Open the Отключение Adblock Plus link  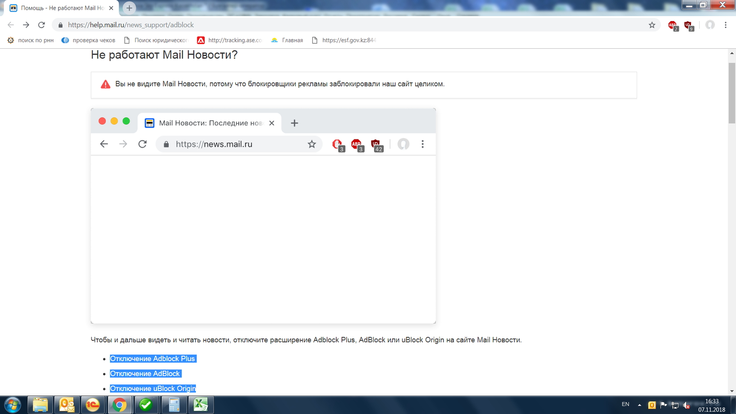153,359
